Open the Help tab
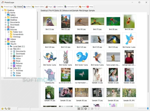 click(90, 7)
